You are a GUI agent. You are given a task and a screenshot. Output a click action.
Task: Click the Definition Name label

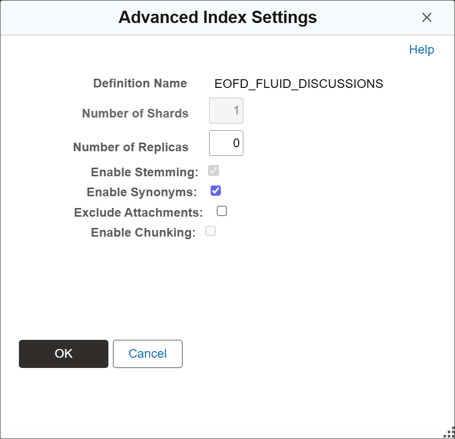(x=140, y=83)
